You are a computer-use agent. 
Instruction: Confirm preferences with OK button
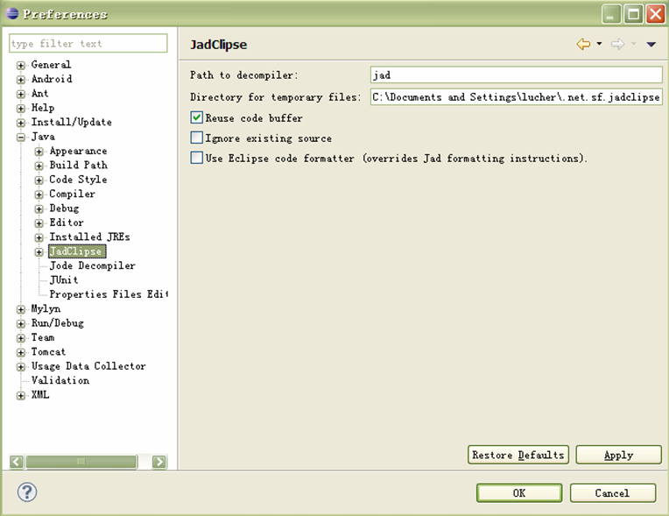(519, 493)
